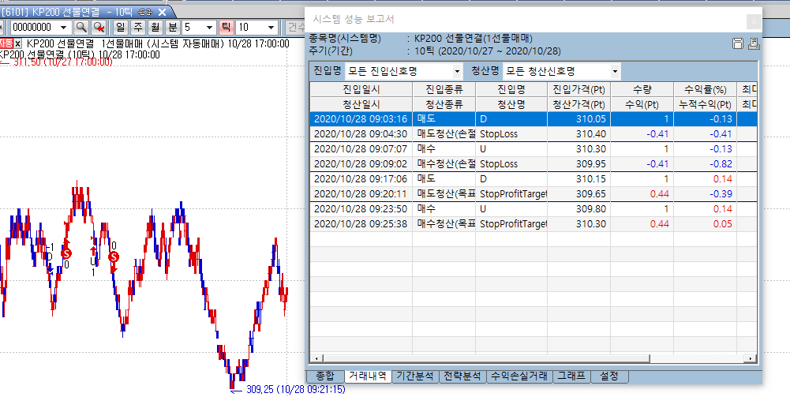Click the save icon in performance report

point(738,43)
